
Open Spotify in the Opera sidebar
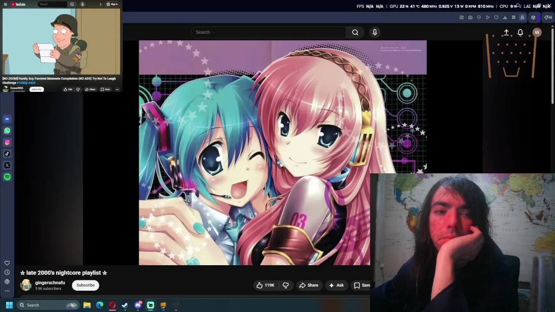(x=7, y=177)
